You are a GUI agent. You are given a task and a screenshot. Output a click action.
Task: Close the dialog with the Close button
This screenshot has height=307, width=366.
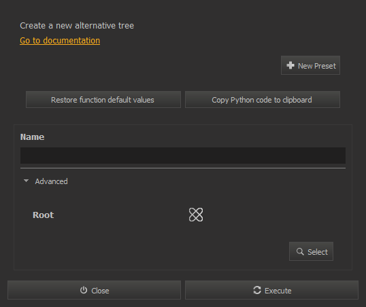tap(94, 290)
